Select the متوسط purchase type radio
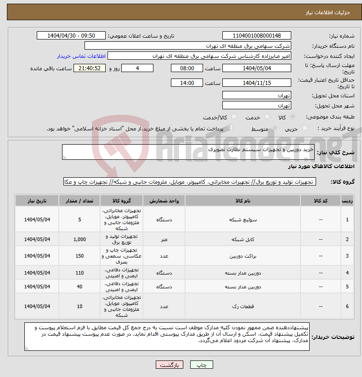The width and height of the screenshot is (362, 377). pos(275,128)
